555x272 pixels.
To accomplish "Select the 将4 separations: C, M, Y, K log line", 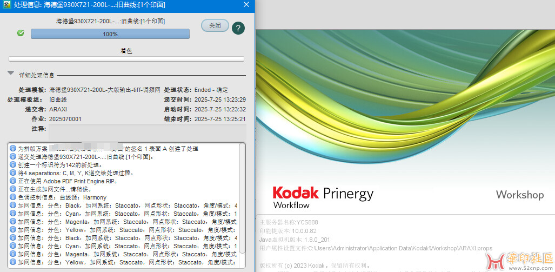I will 76,173.
